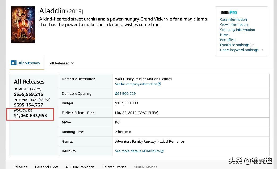Click the Genres row label
The width and height of the screenshot is (277, 169).
67,141
